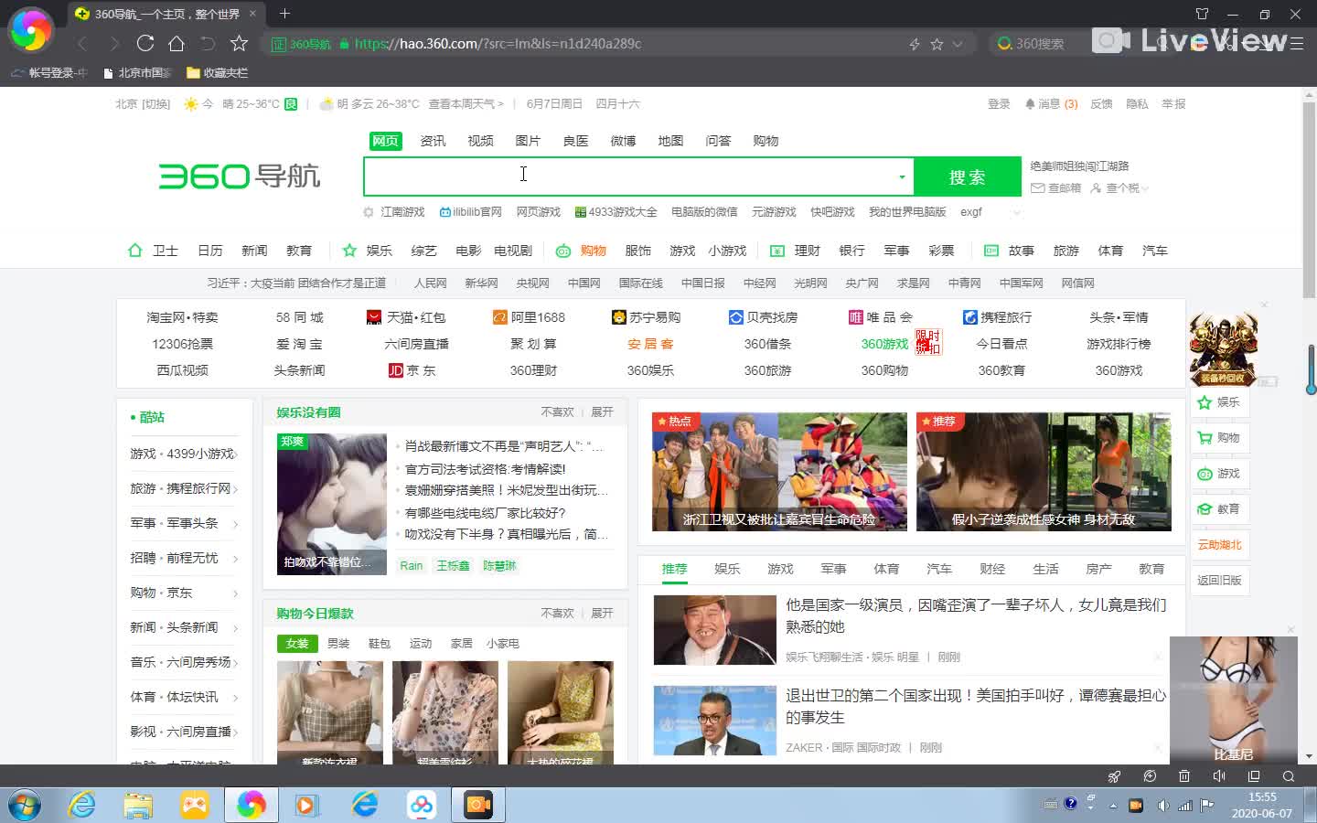
Task: Click the browser forward arrow
Action: [x=114, y=43]
